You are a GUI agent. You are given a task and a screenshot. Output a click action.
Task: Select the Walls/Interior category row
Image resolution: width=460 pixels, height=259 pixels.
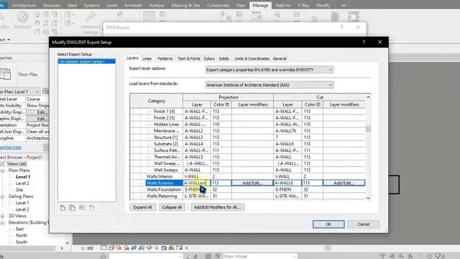coord(160,176)
